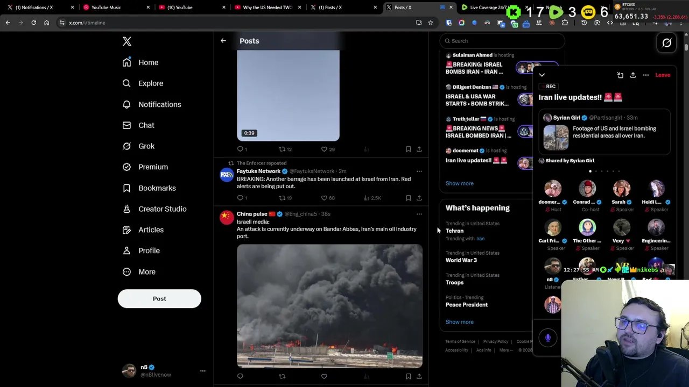Open Syrian Girl's shared post card

[604, 132]
